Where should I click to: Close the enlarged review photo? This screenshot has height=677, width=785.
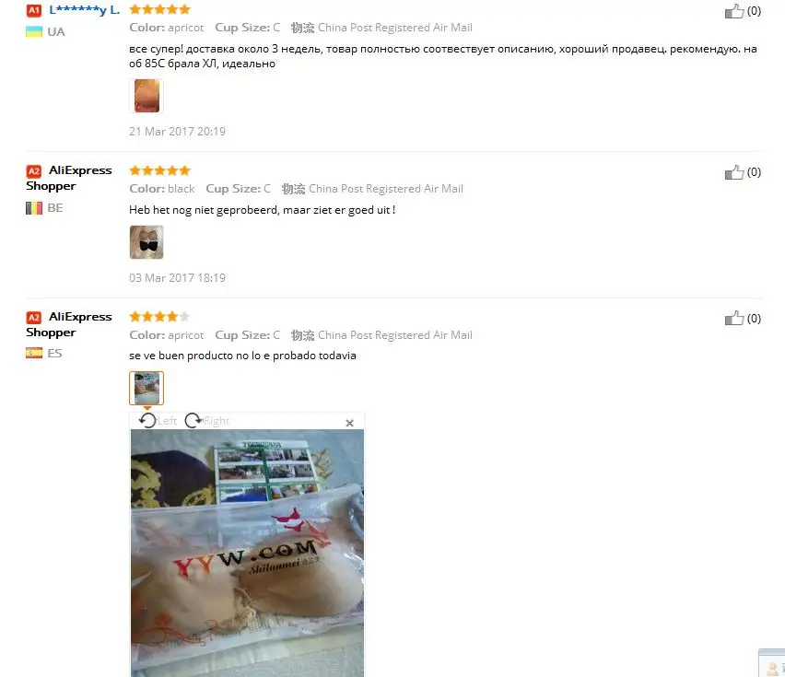349,423
